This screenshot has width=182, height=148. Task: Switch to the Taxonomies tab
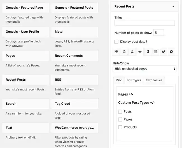point(154,80)
